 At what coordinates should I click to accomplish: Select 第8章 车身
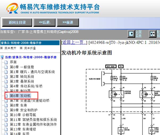click(18, 105)
